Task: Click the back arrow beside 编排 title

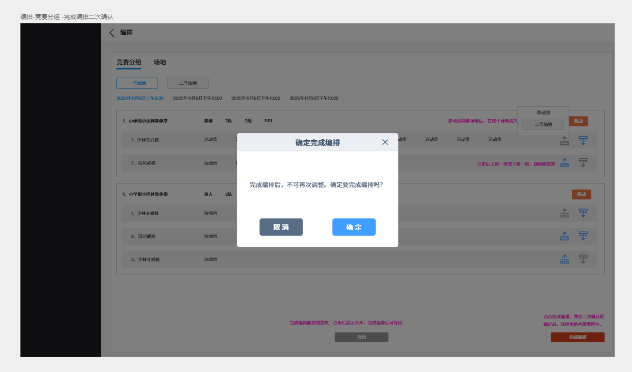Action: click(112, 33)
